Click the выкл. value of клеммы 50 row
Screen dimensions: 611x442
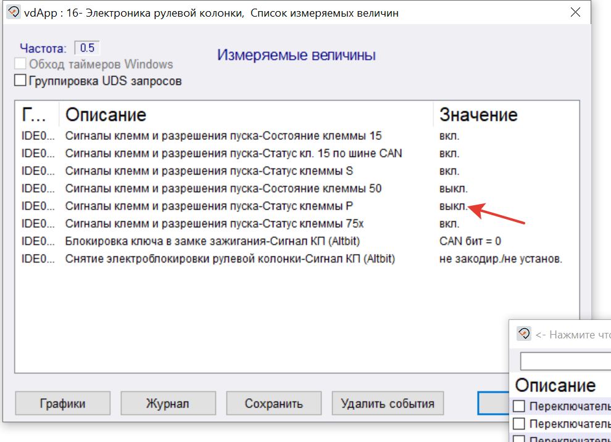tap(453, 188)
